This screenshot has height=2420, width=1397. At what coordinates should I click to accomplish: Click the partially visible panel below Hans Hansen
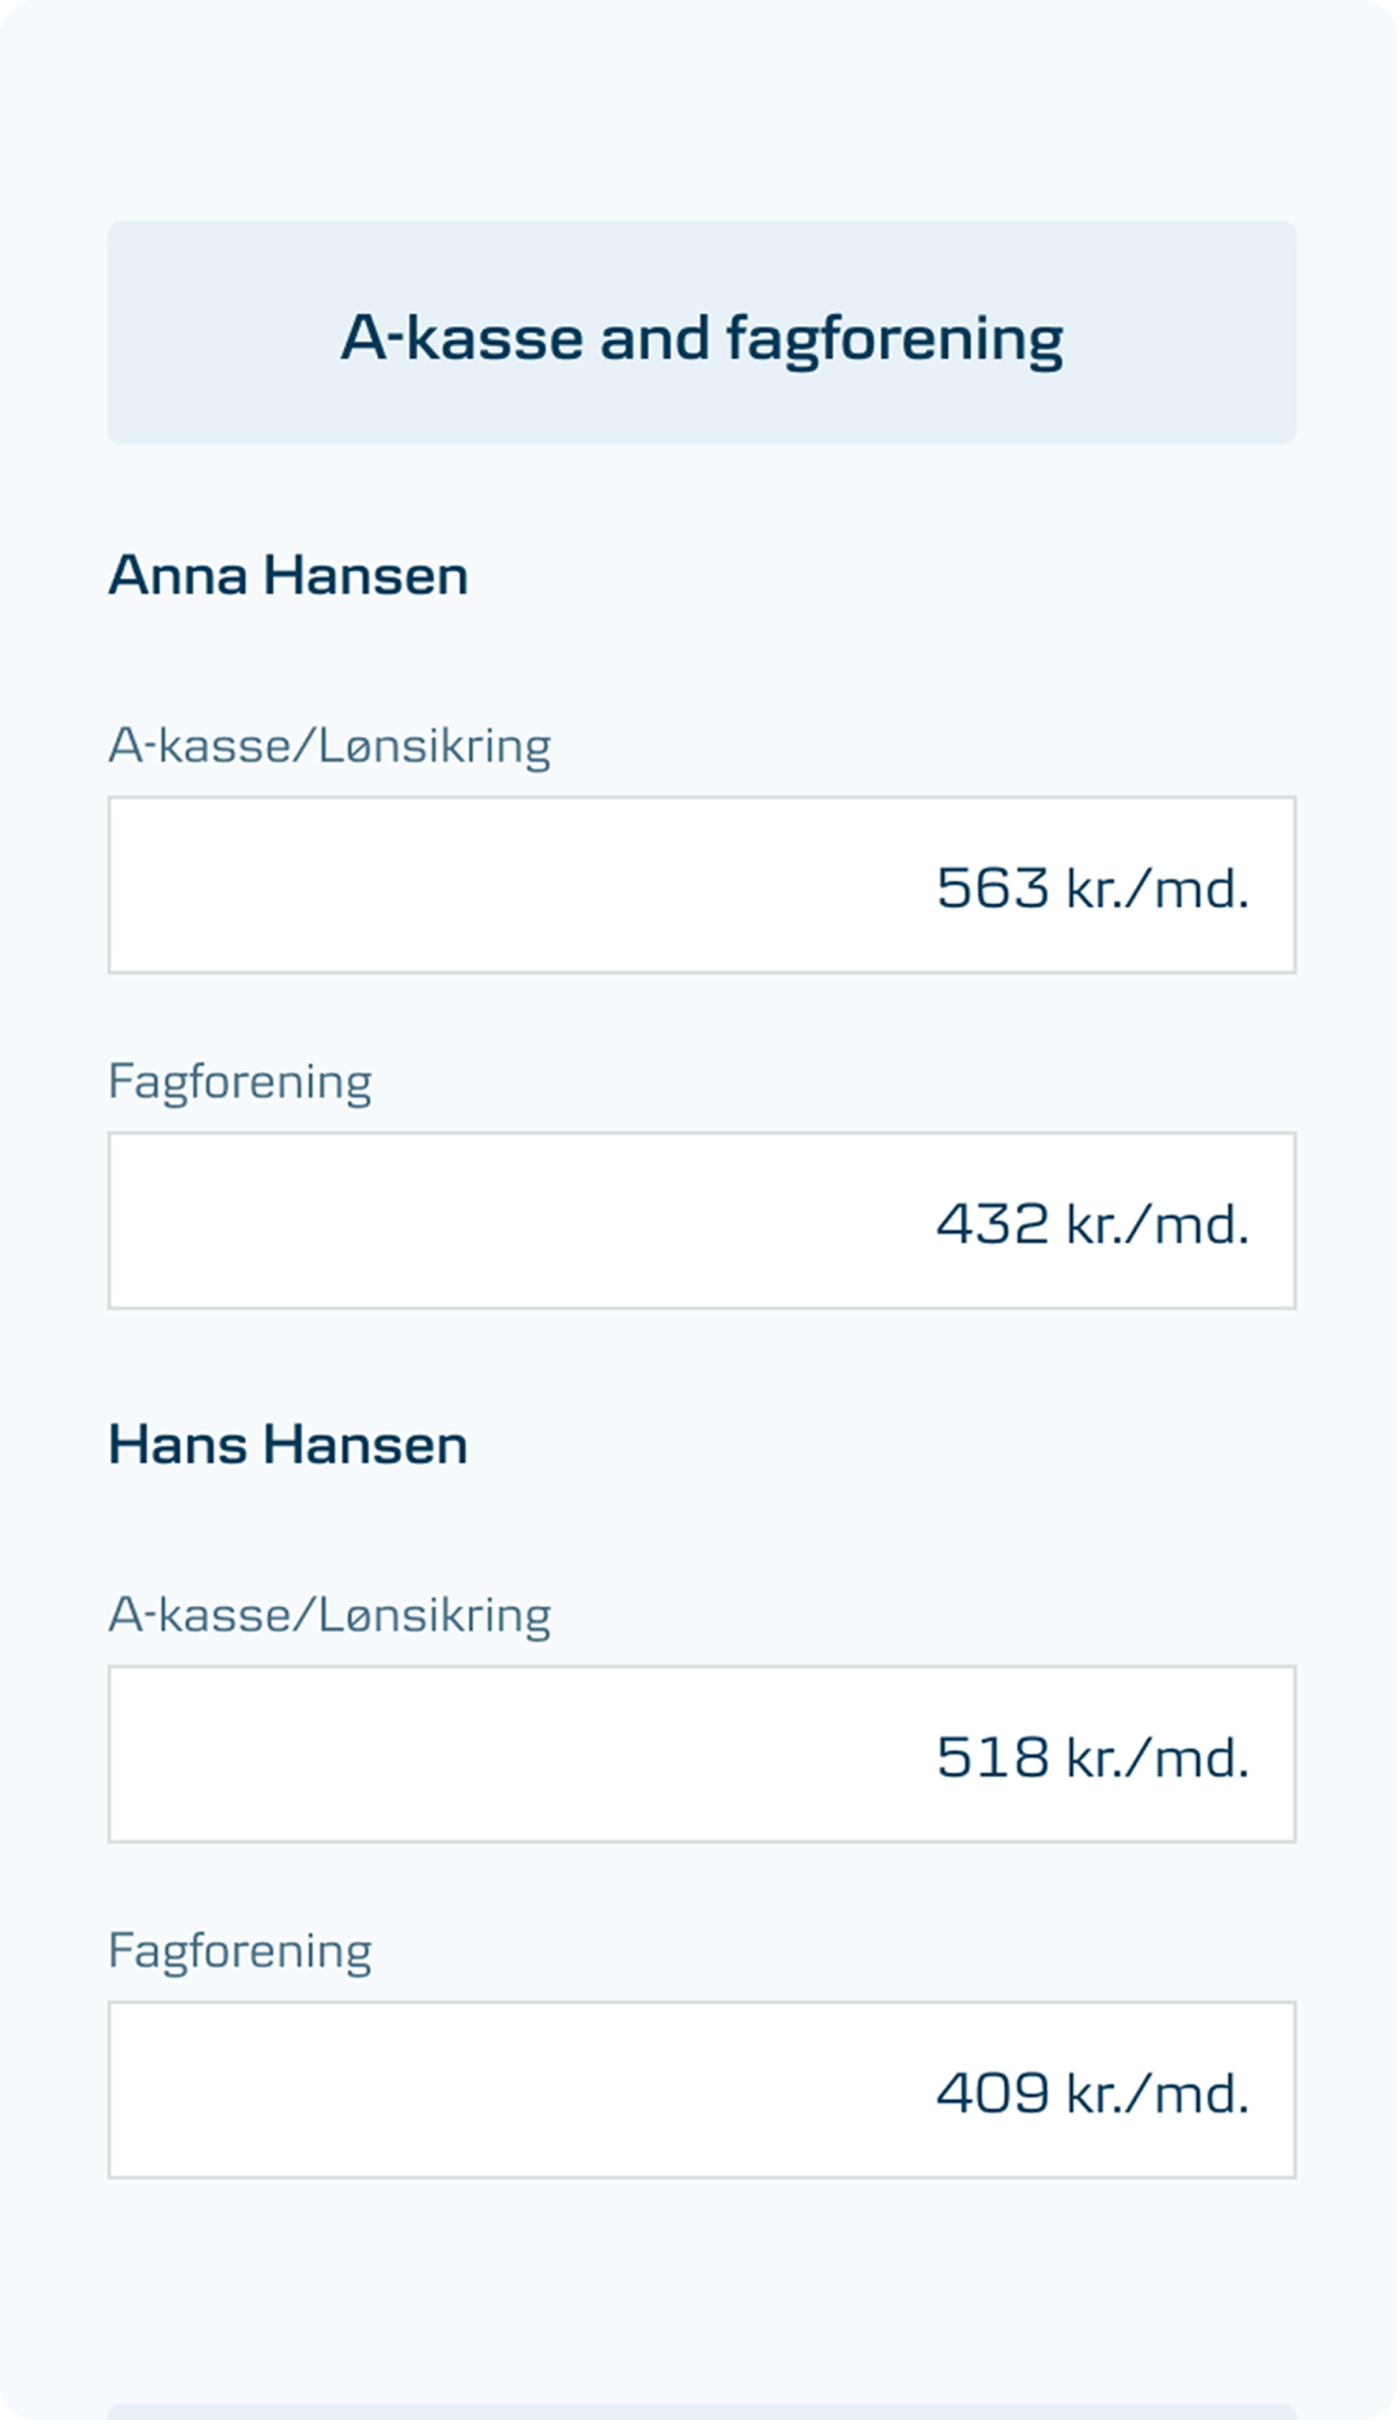(x=701, y=2411)
